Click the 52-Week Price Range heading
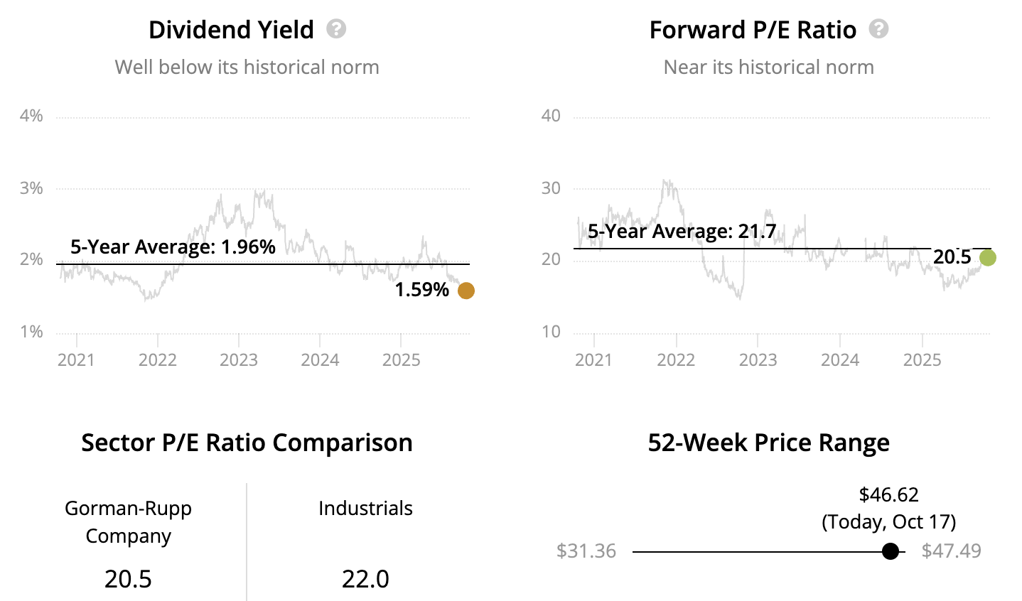This screenshot has width=1022, height=601. (x=768, y=443)
